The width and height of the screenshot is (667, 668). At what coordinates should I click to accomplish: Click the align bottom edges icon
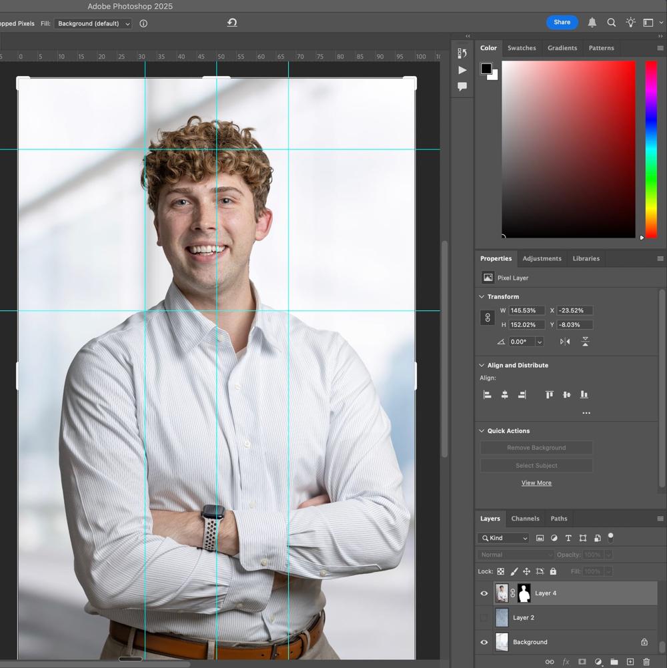(584, 394)
